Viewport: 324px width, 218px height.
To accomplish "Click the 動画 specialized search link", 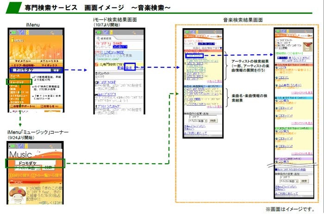I will pos(120,68).
